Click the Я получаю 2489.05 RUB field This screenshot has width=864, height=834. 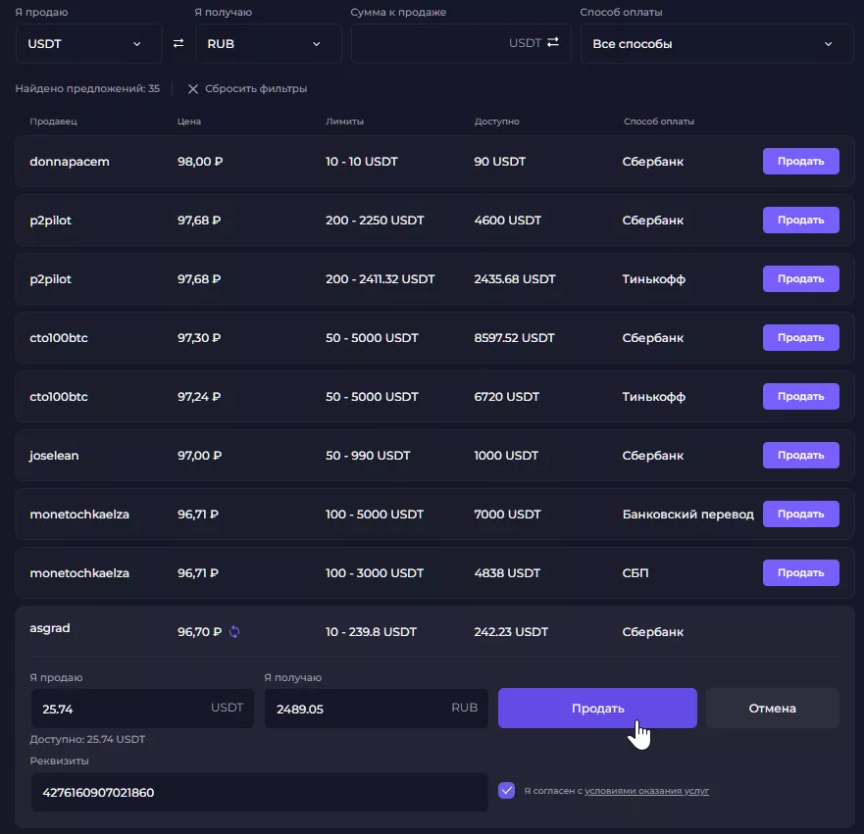(x=358, y=709)
